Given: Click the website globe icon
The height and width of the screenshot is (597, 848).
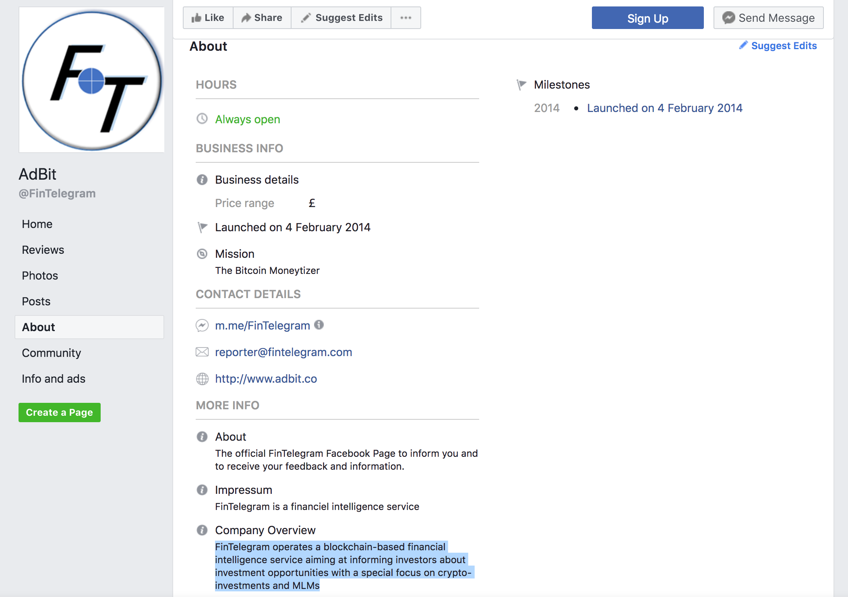Looking at the screenshot, I should coord(202,379).
